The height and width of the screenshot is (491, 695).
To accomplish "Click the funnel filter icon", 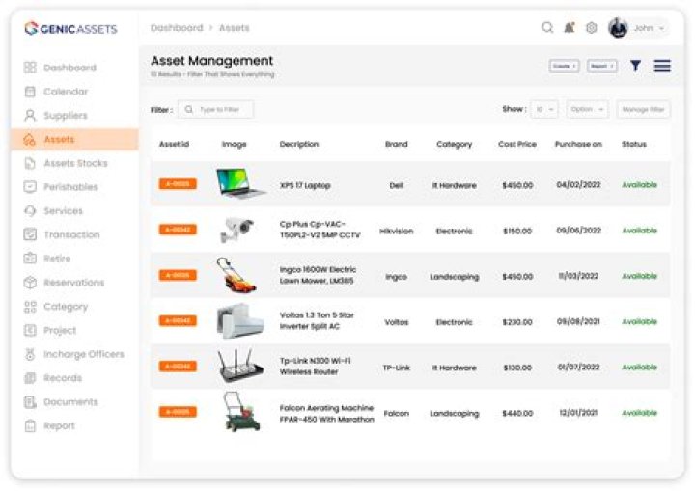I will point(636,66).
